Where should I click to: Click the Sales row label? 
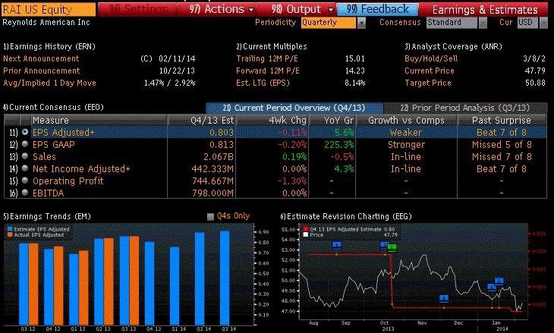click(45, 156)
